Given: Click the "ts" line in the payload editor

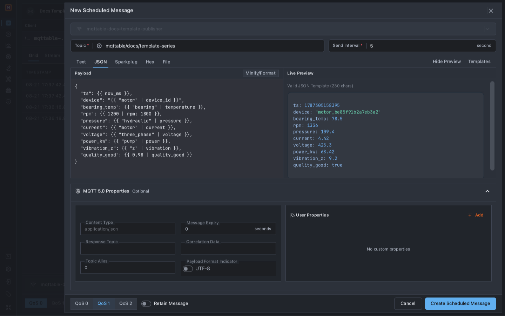Looking at the screenshot, I should (106, 93).
